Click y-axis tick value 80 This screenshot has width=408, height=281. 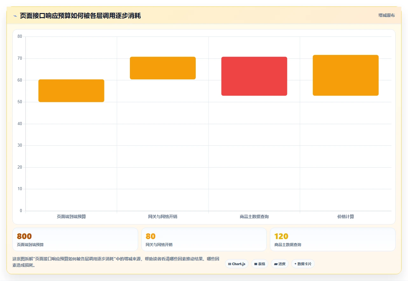20,37
